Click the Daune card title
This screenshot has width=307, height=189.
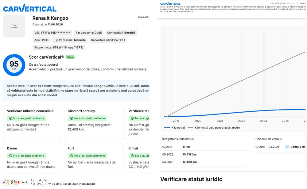click(x=12, y=148)
